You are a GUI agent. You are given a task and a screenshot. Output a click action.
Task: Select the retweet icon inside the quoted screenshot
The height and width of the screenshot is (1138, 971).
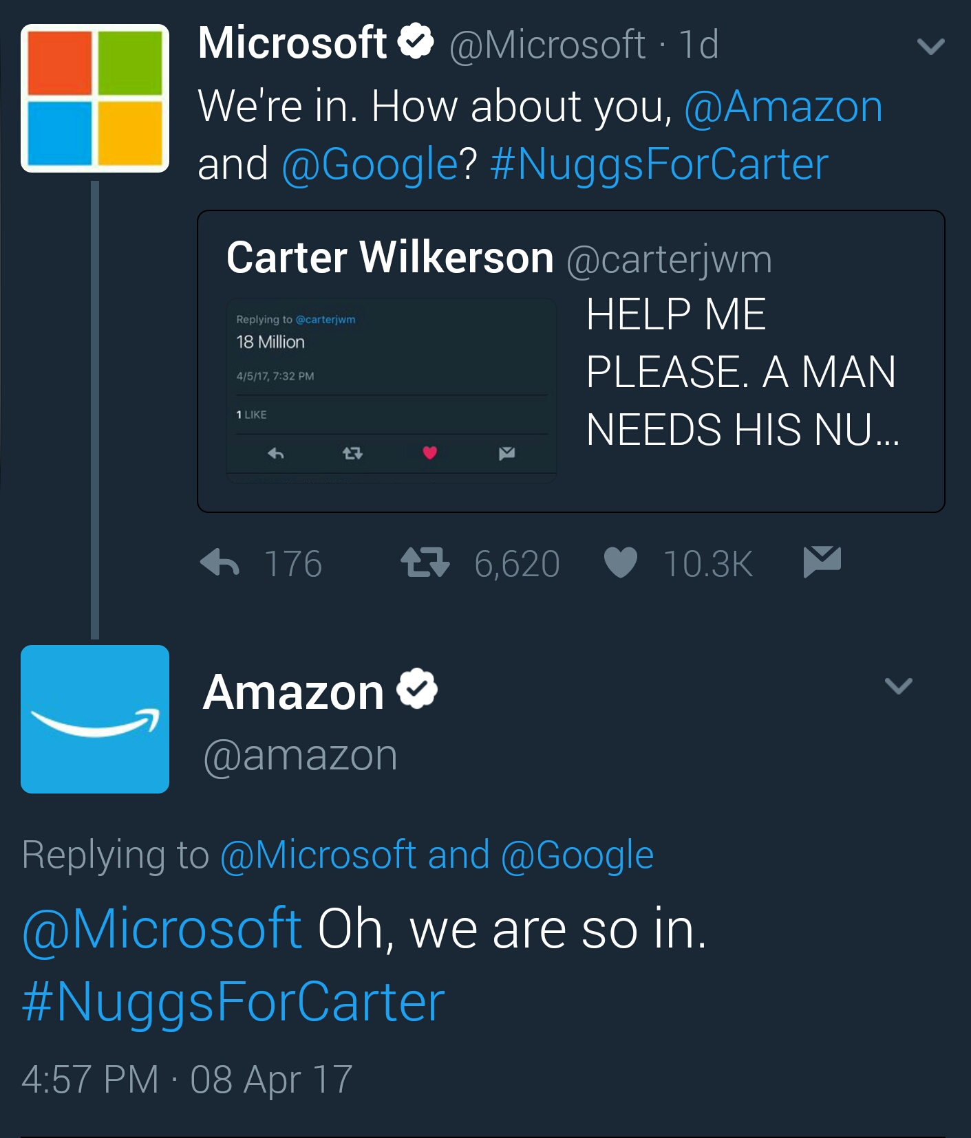pyautogui.click(x=352, y=454)
